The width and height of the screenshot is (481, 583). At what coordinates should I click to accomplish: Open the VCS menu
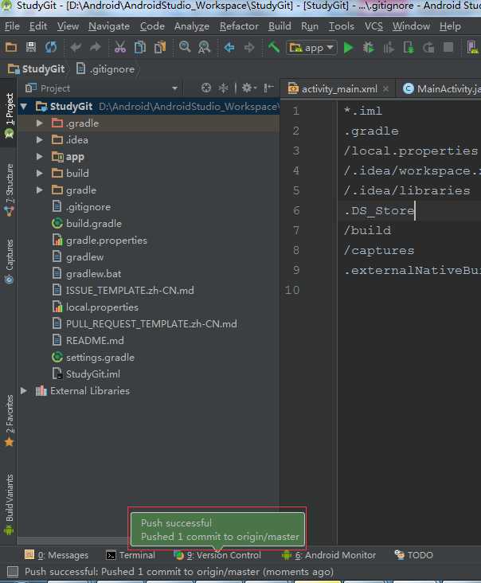pos(373,26)
